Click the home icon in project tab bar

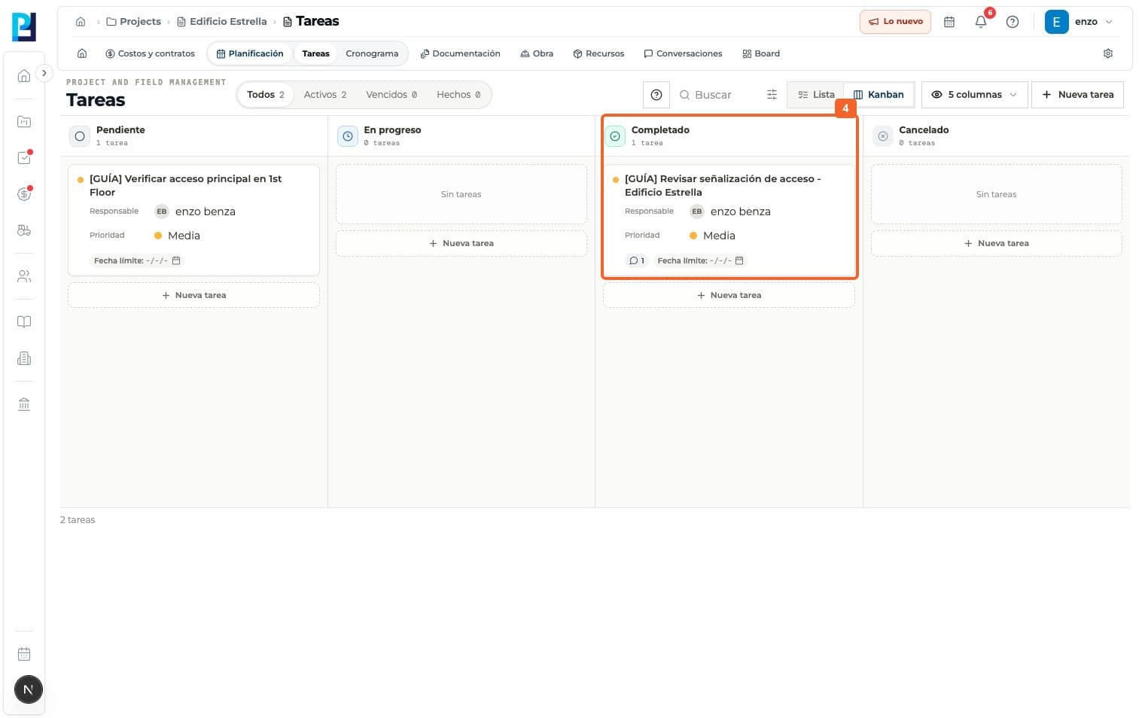(82, 53)
